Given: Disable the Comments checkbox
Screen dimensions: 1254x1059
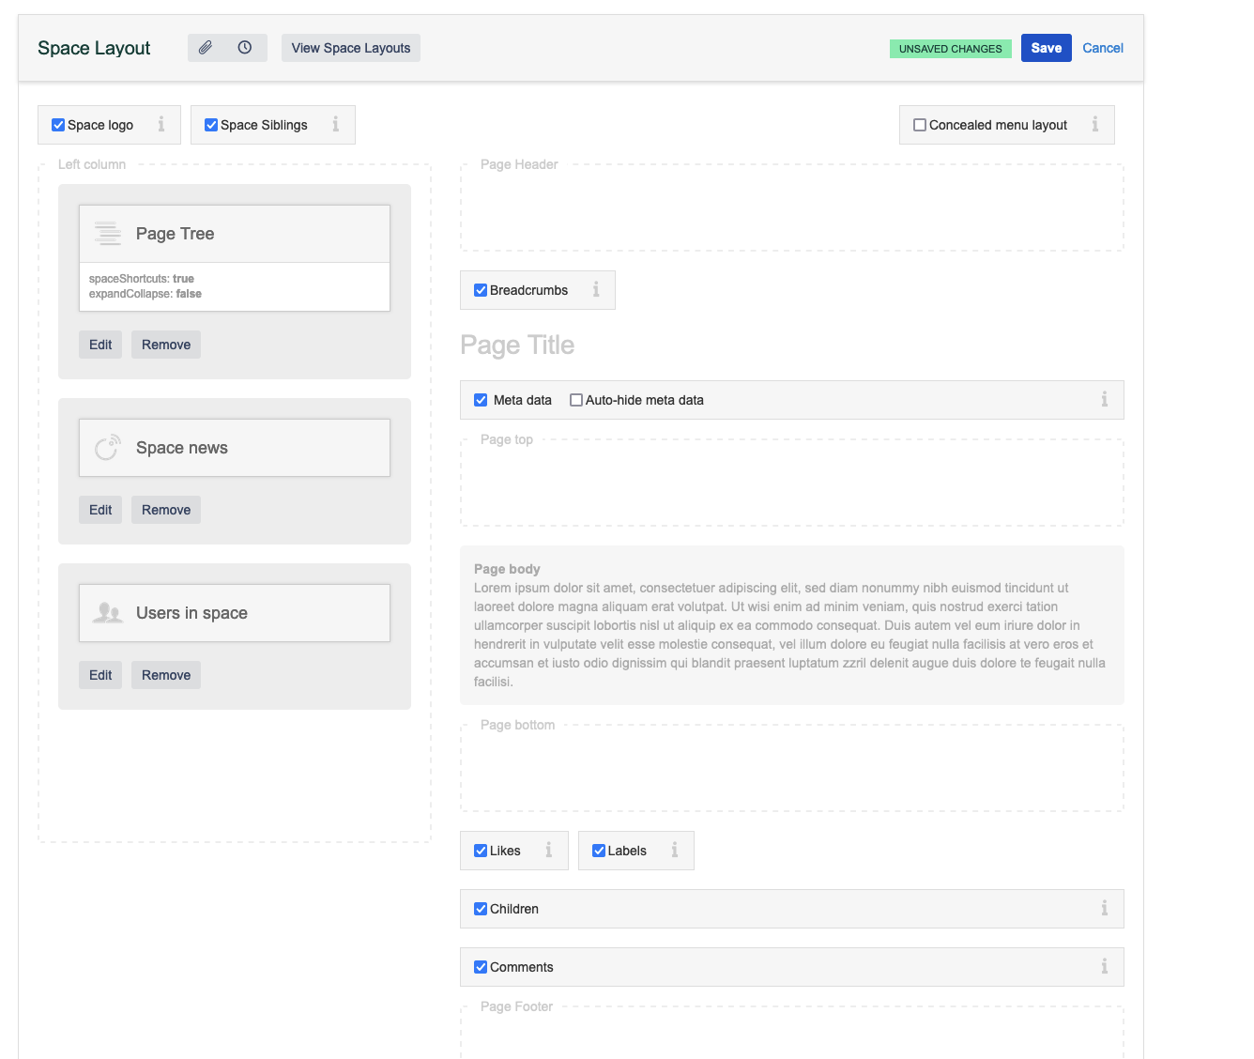Looking at the screenshot, I should click(x=481, y=966).
